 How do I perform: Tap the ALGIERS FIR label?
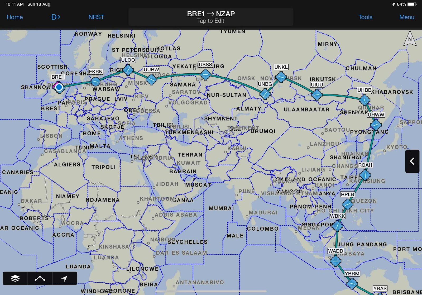(67, 165)
